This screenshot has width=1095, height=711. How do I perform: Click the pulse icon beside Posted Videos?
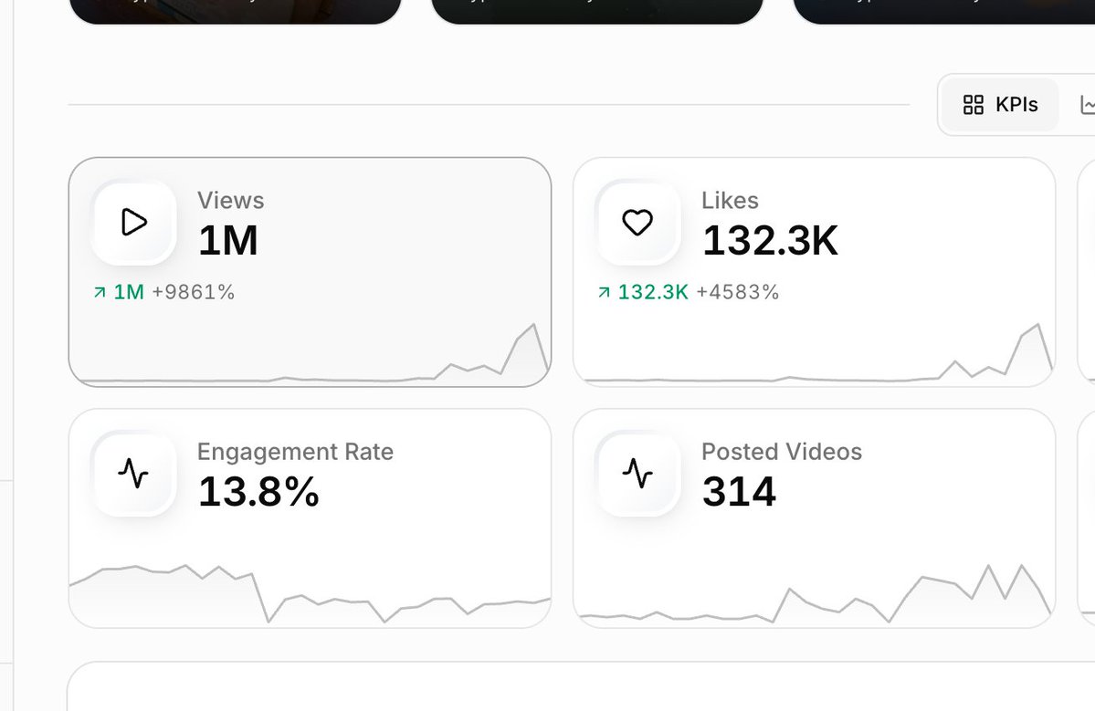(637, 473)
